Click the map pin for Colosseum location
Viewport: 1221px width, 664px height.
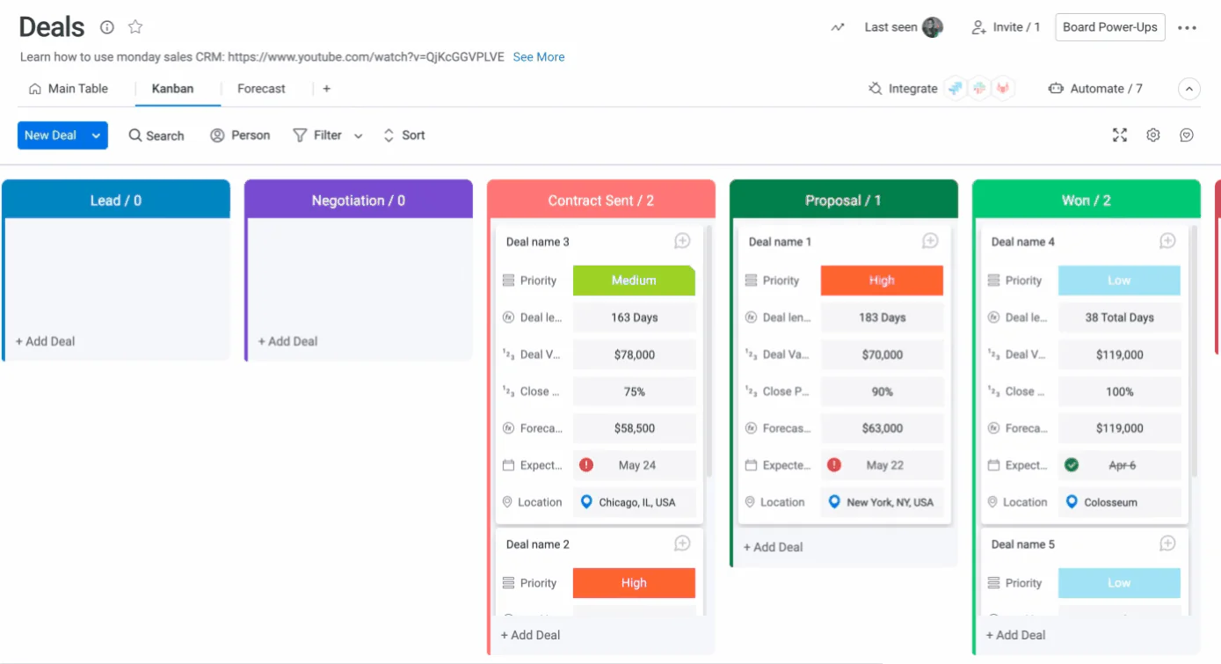point(1072,502)
